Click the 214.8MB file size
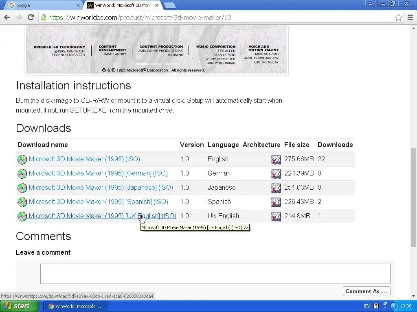This screenshot has width=417, height=312. pos(297,216)
